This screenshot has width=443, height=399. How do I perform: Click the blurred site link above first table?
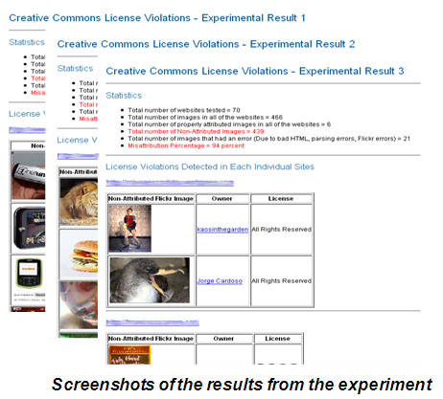(170, 183)
